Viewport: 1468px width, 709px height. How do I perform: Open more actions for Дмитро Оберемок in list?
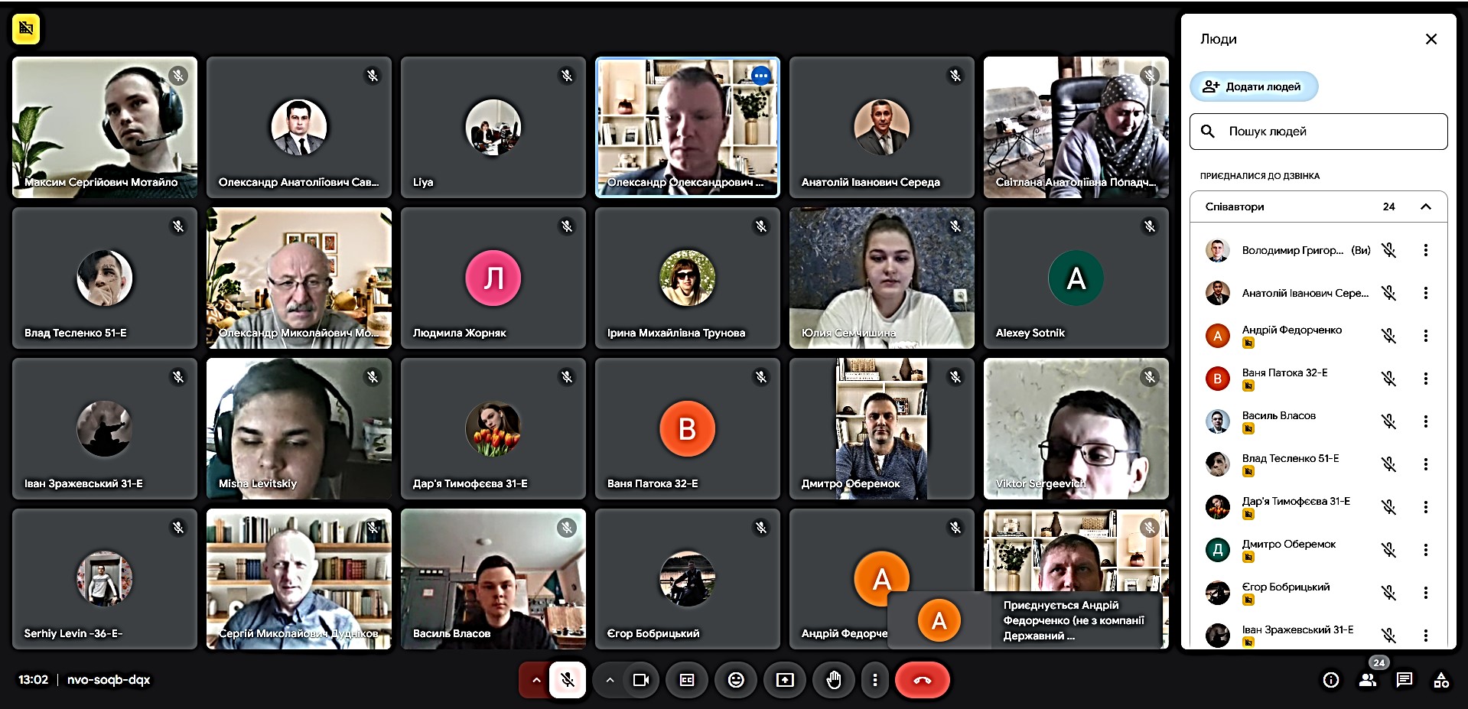pyautogui.click(x=1426, y=550)
